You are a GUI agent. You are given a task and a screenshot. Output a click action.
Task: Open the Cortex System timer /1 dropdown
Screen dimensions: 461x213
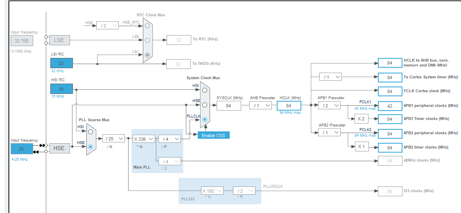330,77
